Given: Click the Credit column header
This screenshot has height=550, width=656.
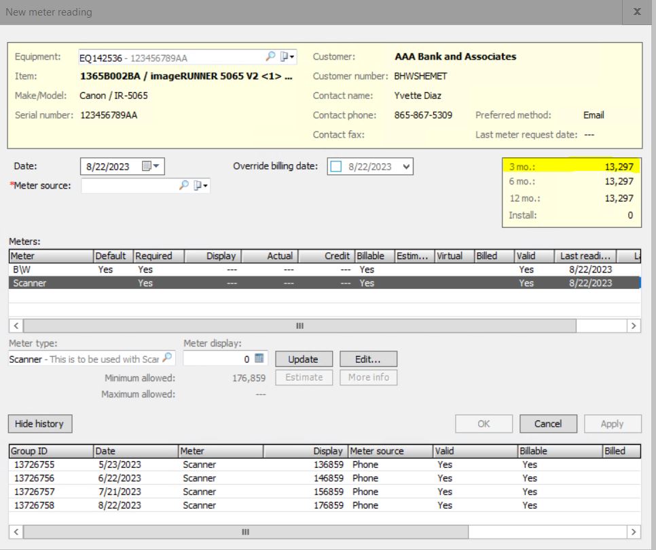Looking at the screenshot, I should coord(327,256).
